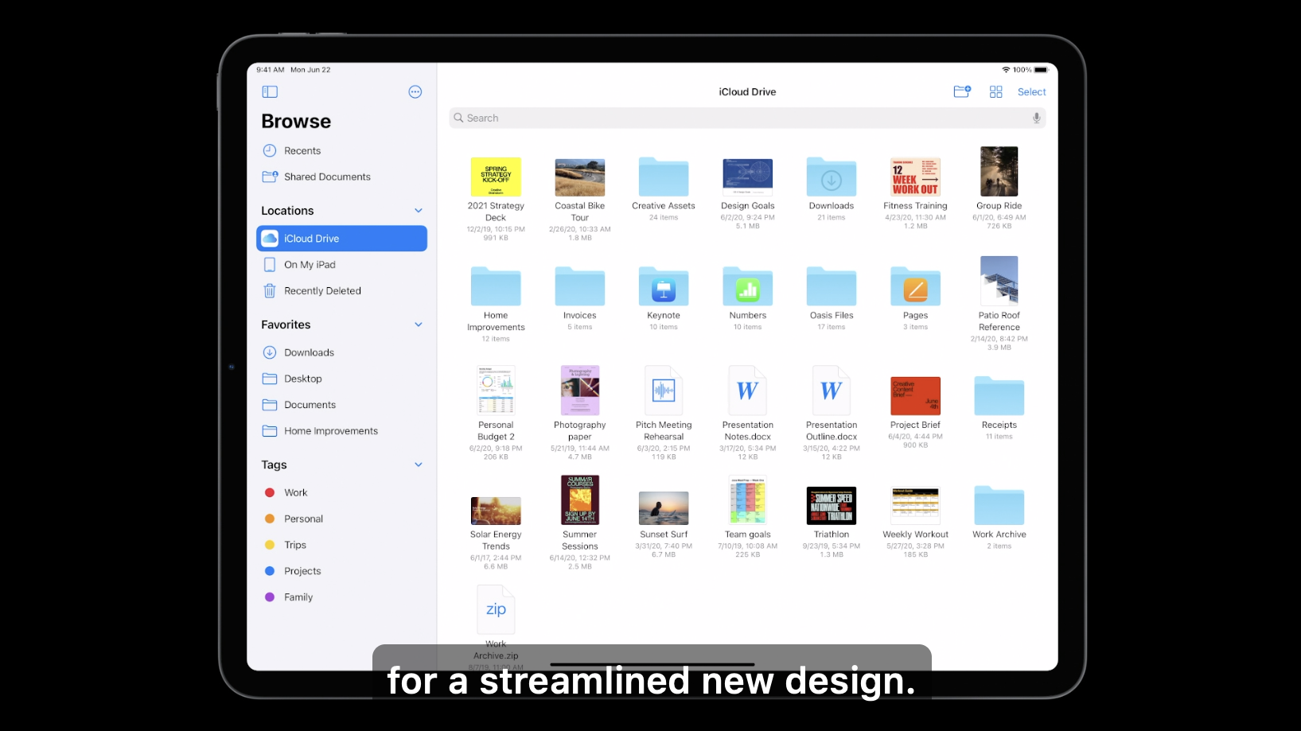Tap the microphone dictation icon
1301x731 pixels.
pyautogui.click(x=1036, y=118)
